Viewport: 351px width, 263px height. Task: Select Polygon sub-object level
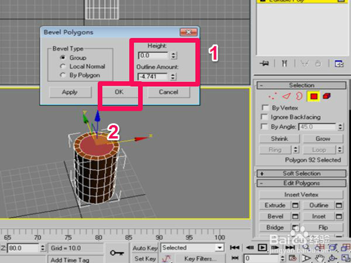[314, 96]
